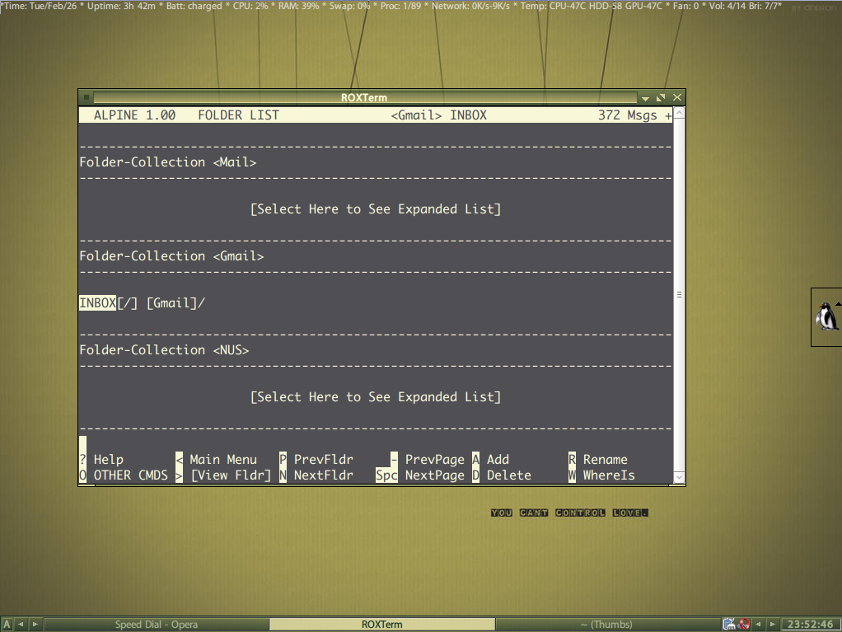The image size is (842, 632).
Task: Click the tray's right arrow button
Action: tap(773, 625)
